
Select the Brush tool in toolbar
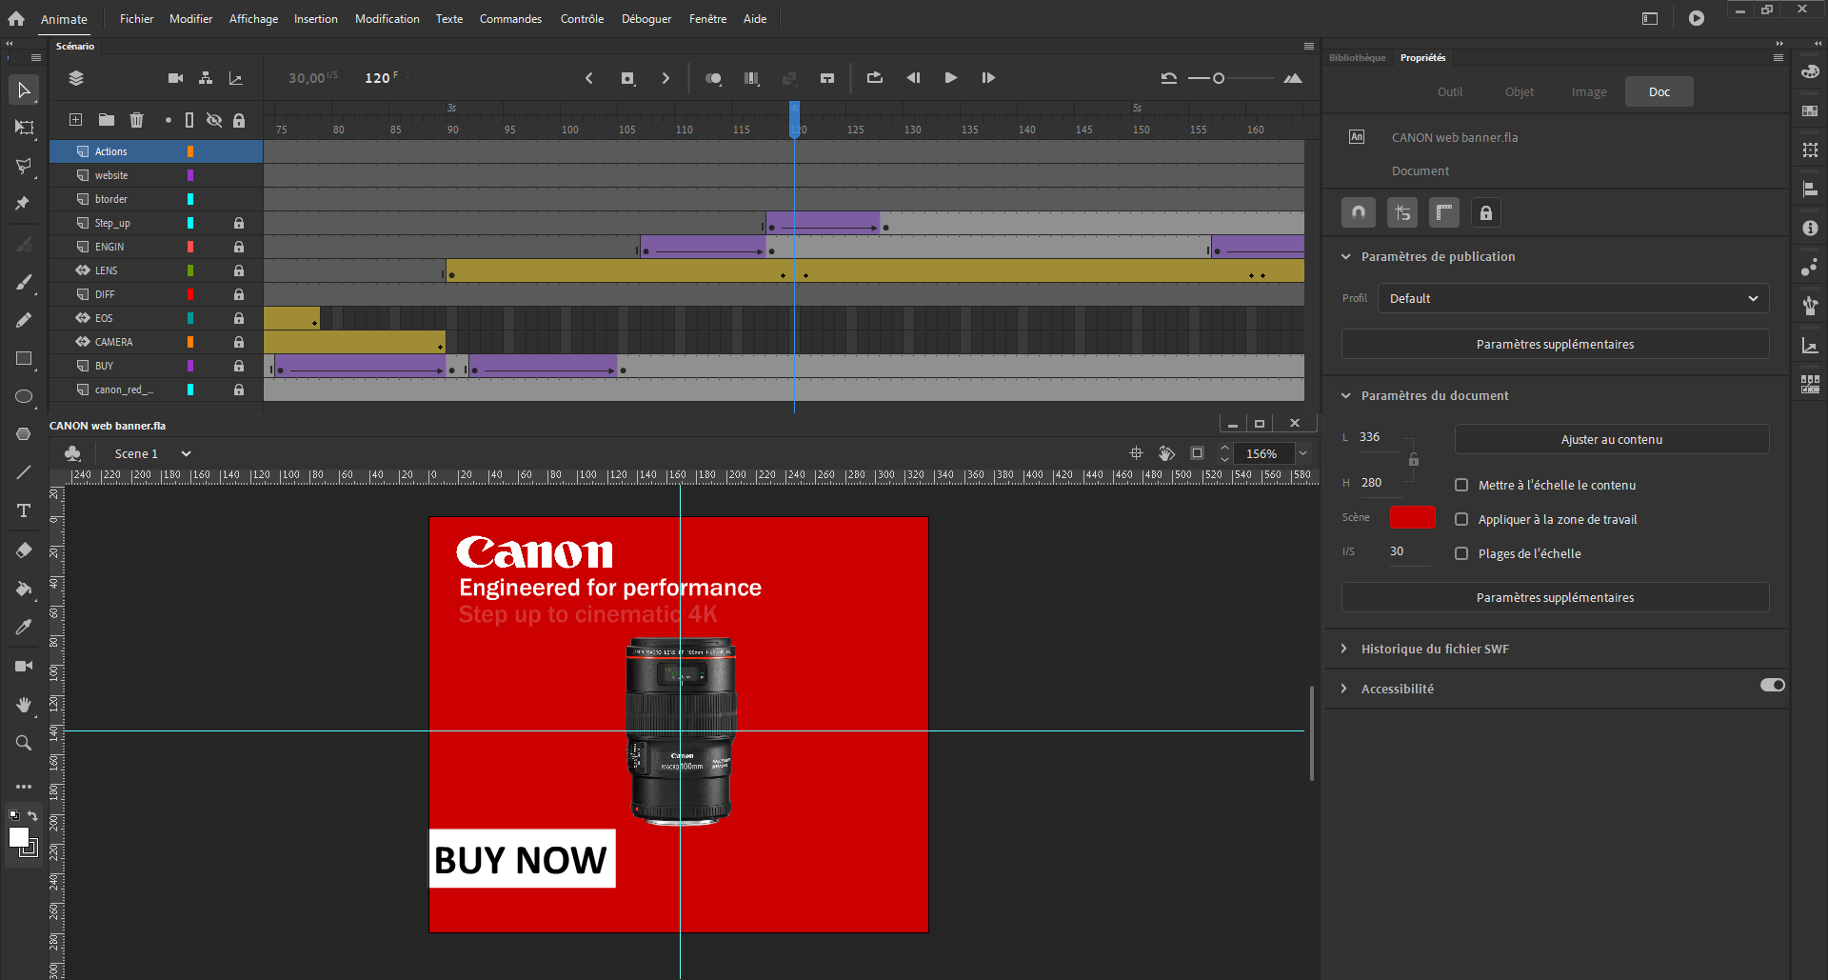tap(24, 282)
